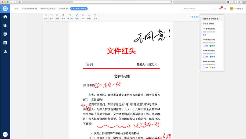Click the 撤销 undo icon
Image resolution: width=246 pixels, height=139 pixels.
pyautogui.click(x=51, y=17)
